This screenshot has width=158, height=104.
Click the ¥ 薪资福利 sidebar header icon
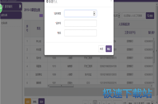(x=3, y=7)
